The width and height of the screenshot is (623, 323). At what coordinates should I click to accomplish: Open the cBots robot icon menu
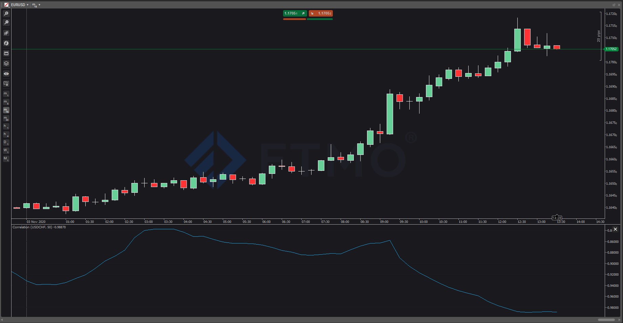pos(6,53)
